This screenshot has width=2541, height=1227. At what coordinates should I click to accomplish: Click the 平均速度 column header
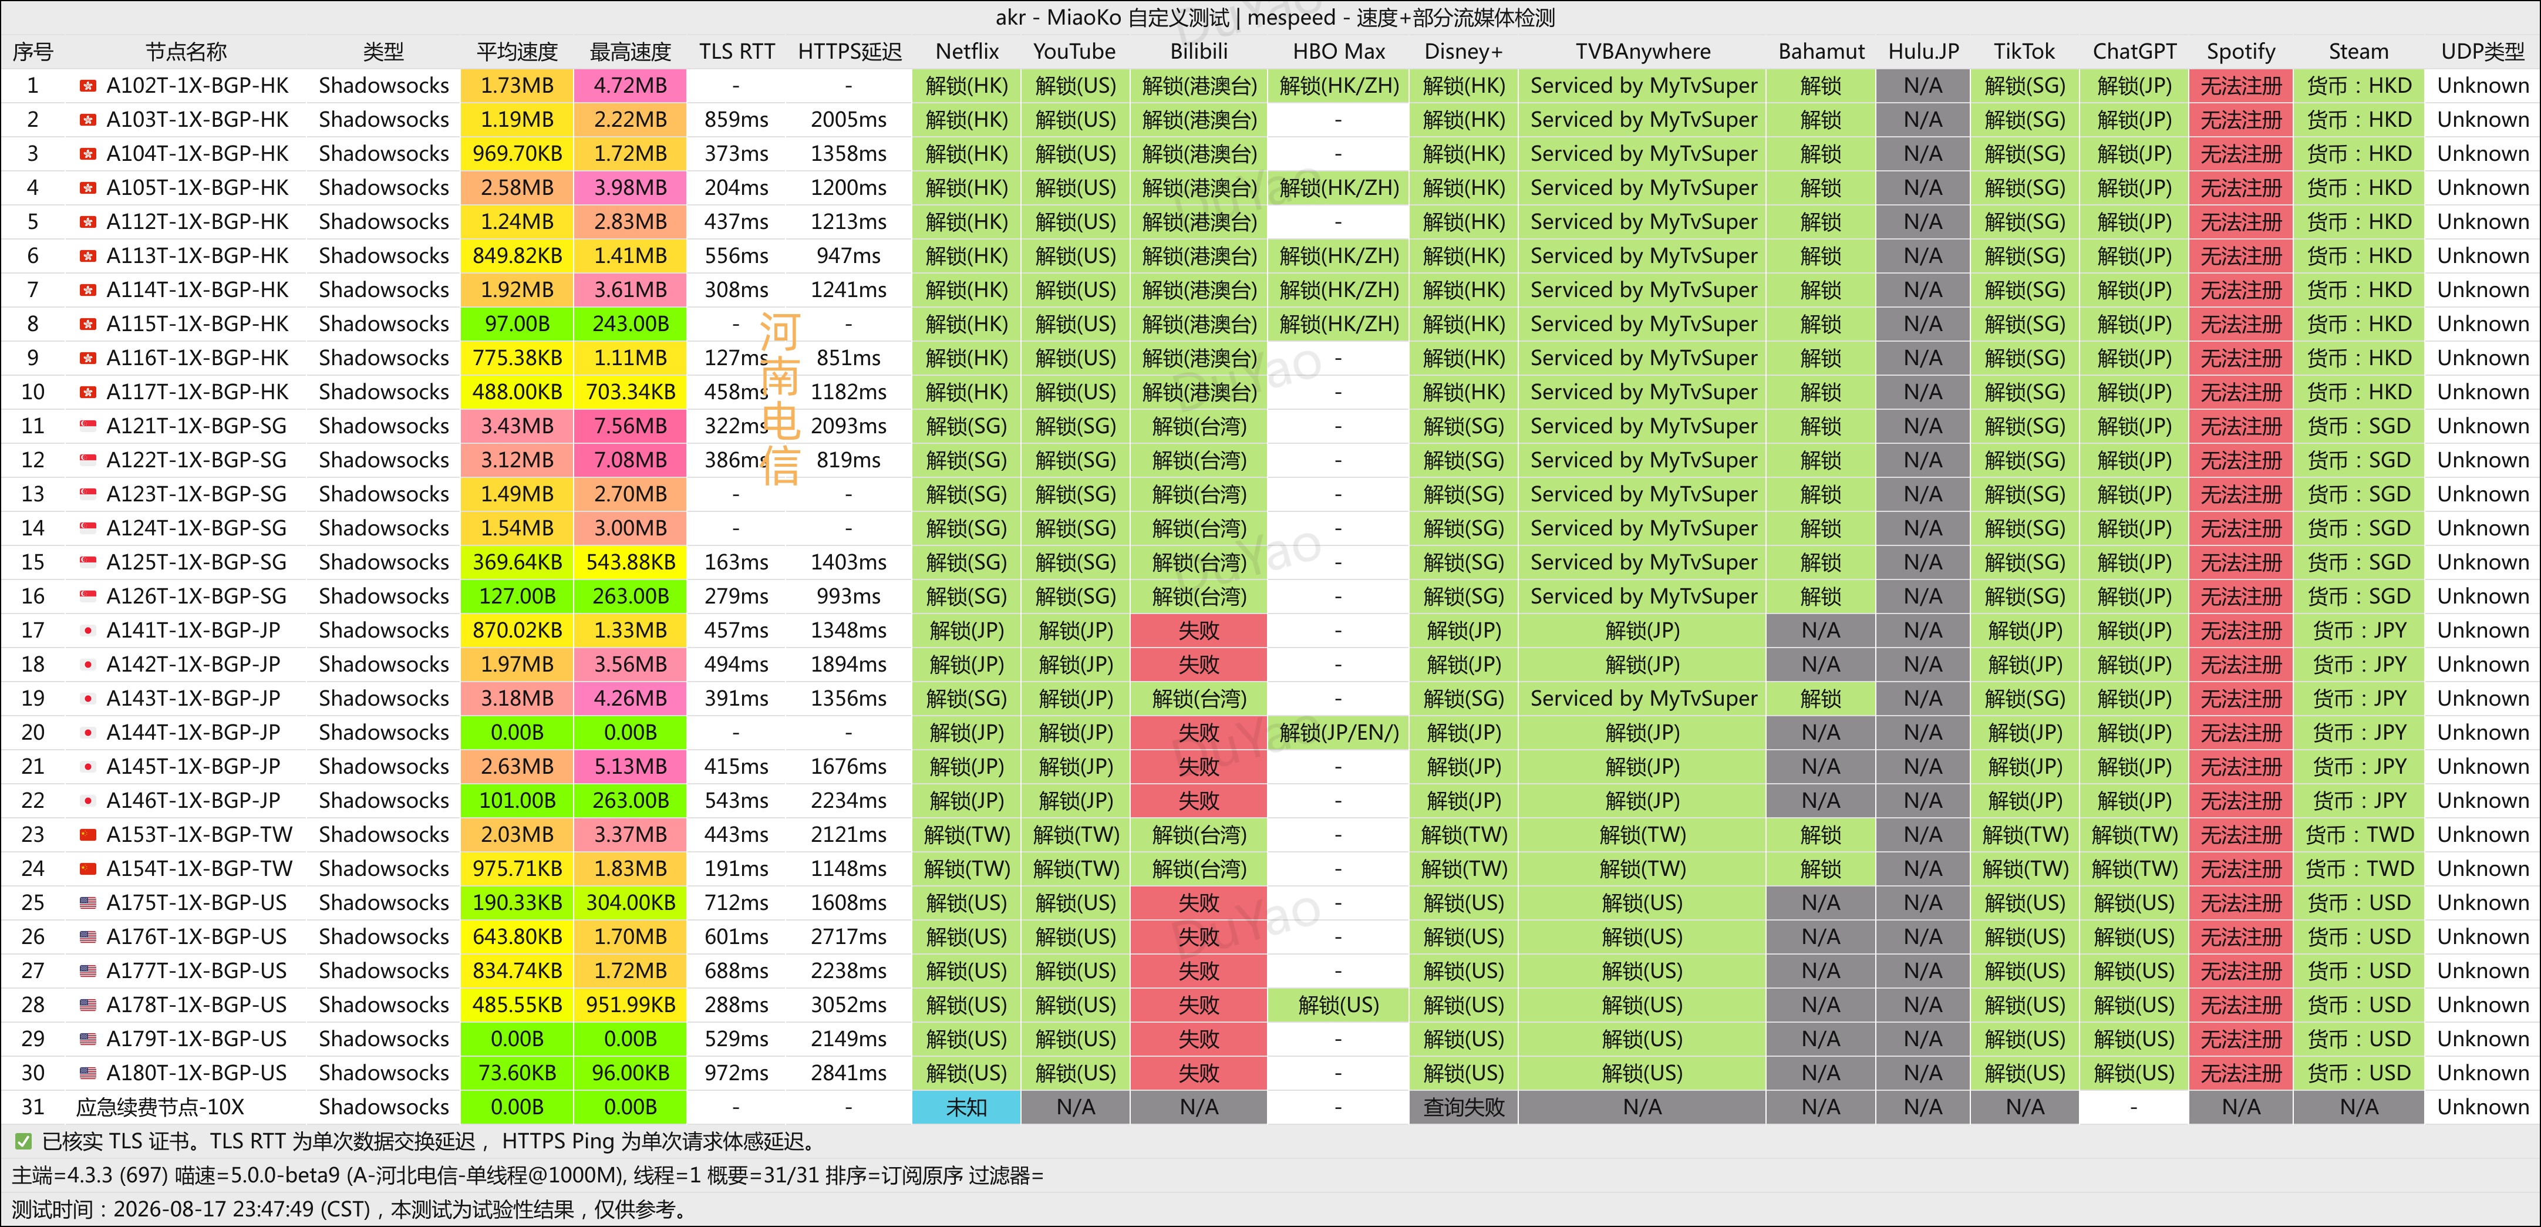tap(517, 51)
